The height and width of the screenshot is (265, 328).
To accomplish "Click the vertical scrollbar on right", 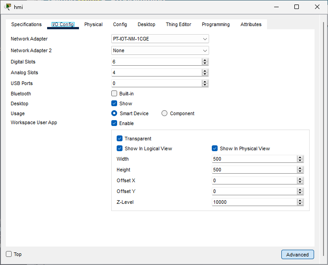I will click(x=324, y=135).
